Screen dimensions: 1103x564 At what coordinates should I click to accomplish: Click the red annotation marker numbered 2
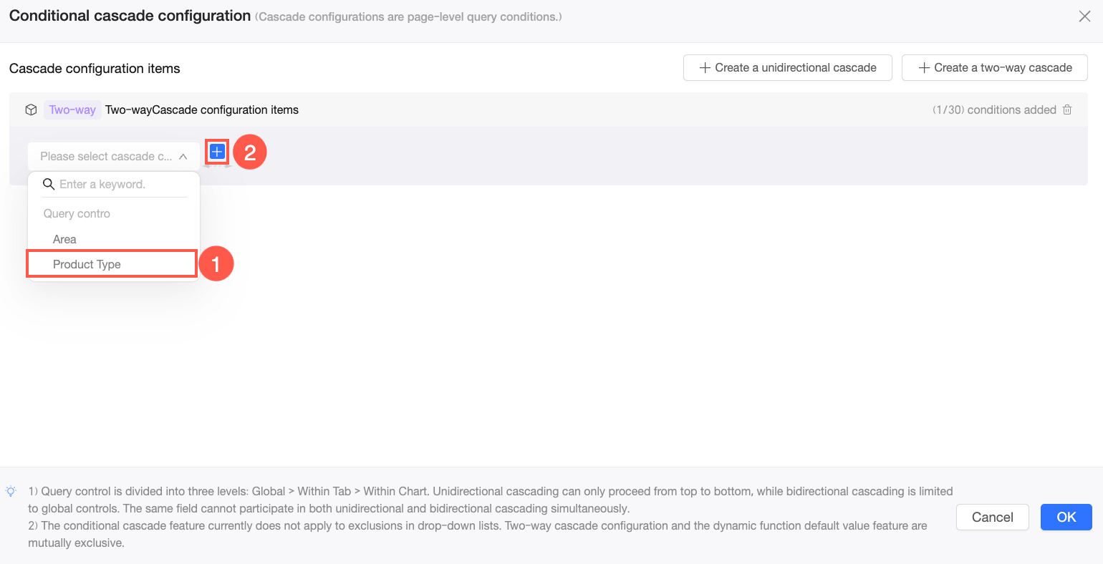[x=250, y=152]
